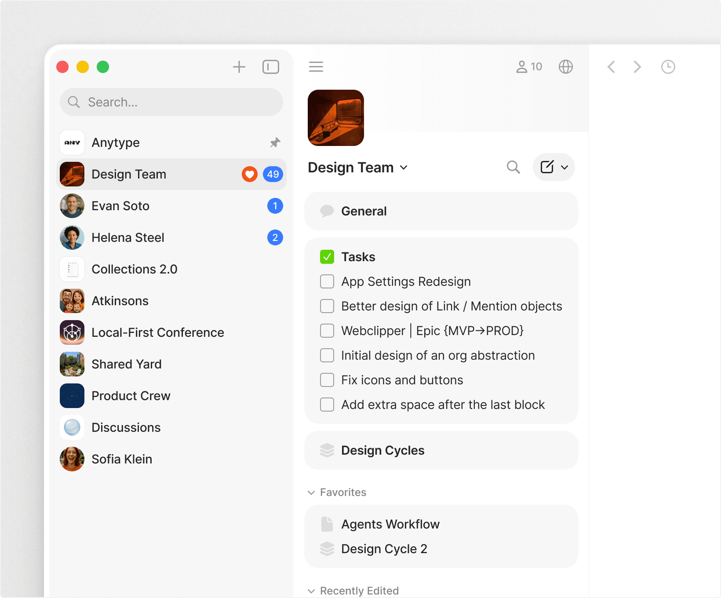Check the App Settings Redesign task

click(x=327, y=281)
